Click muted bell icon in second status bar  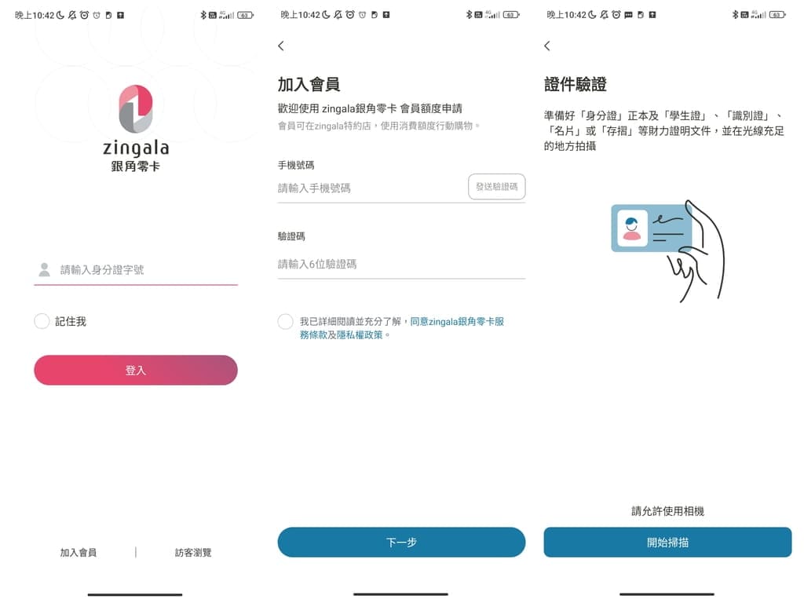pyautogui.click(x=338, y=15)
